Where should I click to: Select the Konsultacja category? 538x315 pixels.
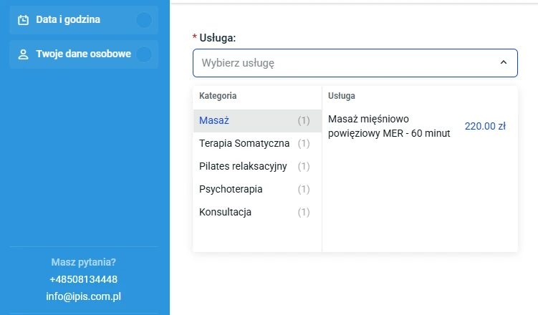click(225, 213)
